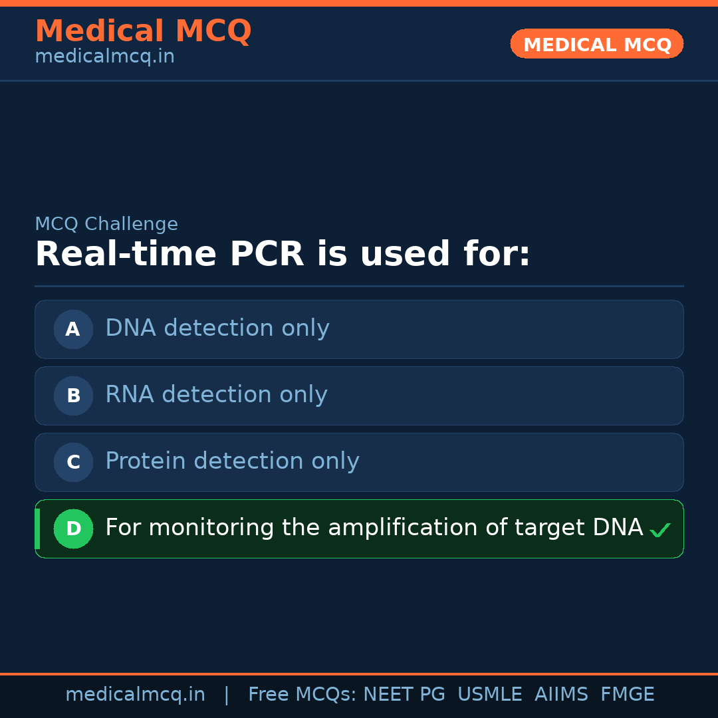The height and width of the screenshot is (718, 718).
Task: Open the medicalmcq.in link under the header title
Action: [104, 57]
